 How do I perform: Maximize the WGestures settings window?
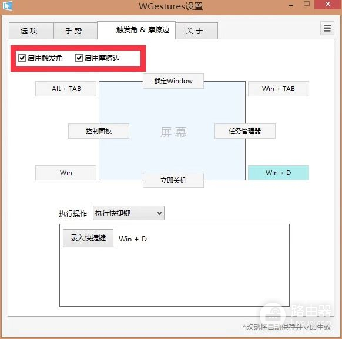[x=307, y=4]
